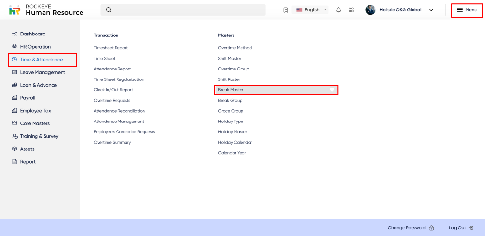This screenshot has height=236, width=485.
Task: Select Leave Management in the sidebar
Action: coord(42,72)
